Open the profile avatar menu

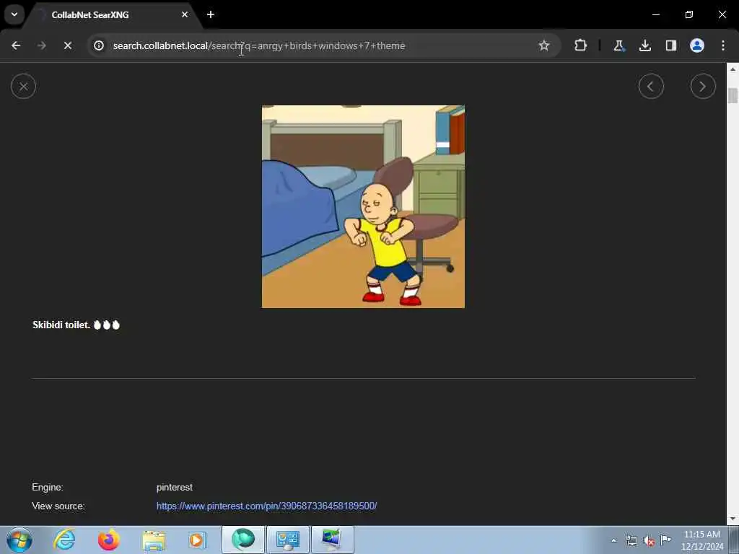point(697,45)
